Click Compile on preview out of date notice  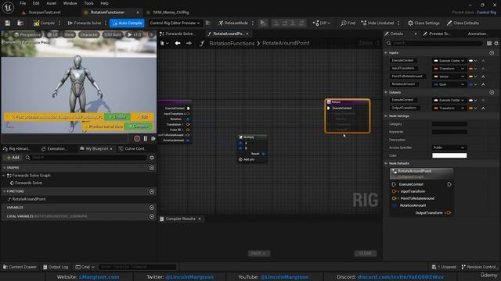(139, 126)
